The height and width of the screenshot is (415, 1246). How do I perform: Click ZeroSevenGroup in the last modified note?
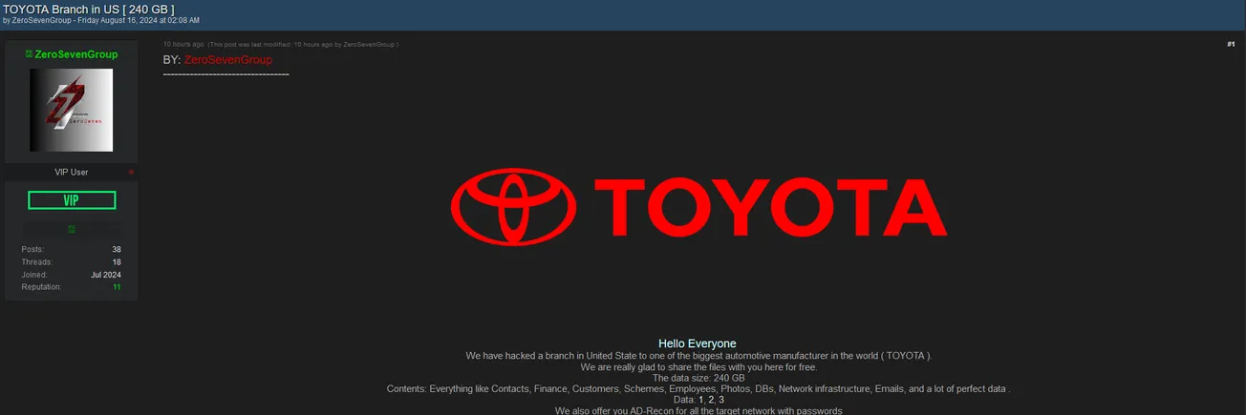(x=368, y=44)
